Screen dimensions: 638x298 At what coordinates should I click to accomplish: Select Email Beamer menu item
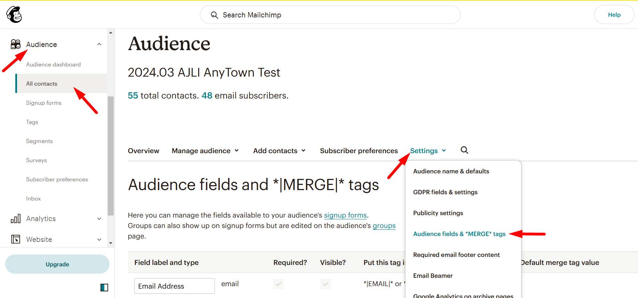(433, 276)
